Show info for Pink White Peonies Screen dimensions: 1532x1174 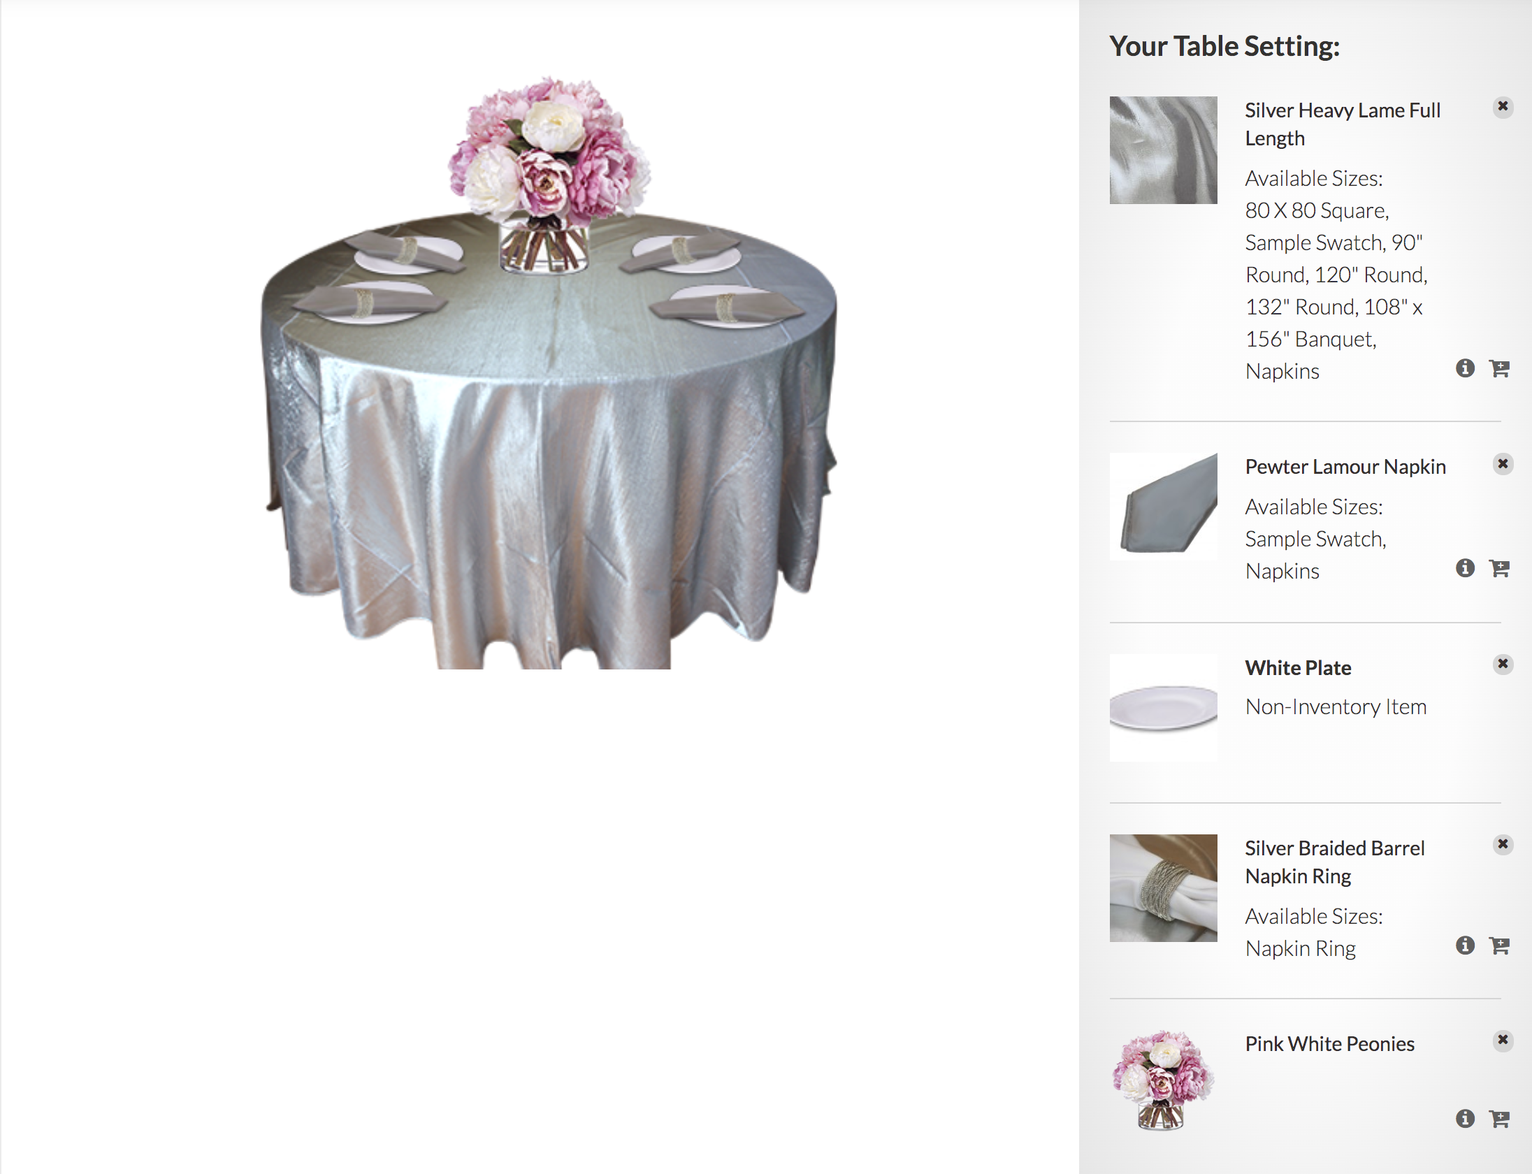point(1465,1119)
